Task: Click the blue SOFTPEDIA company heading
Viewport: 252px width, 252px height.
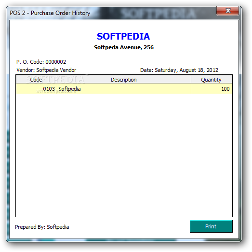Action: pos(123,36)
